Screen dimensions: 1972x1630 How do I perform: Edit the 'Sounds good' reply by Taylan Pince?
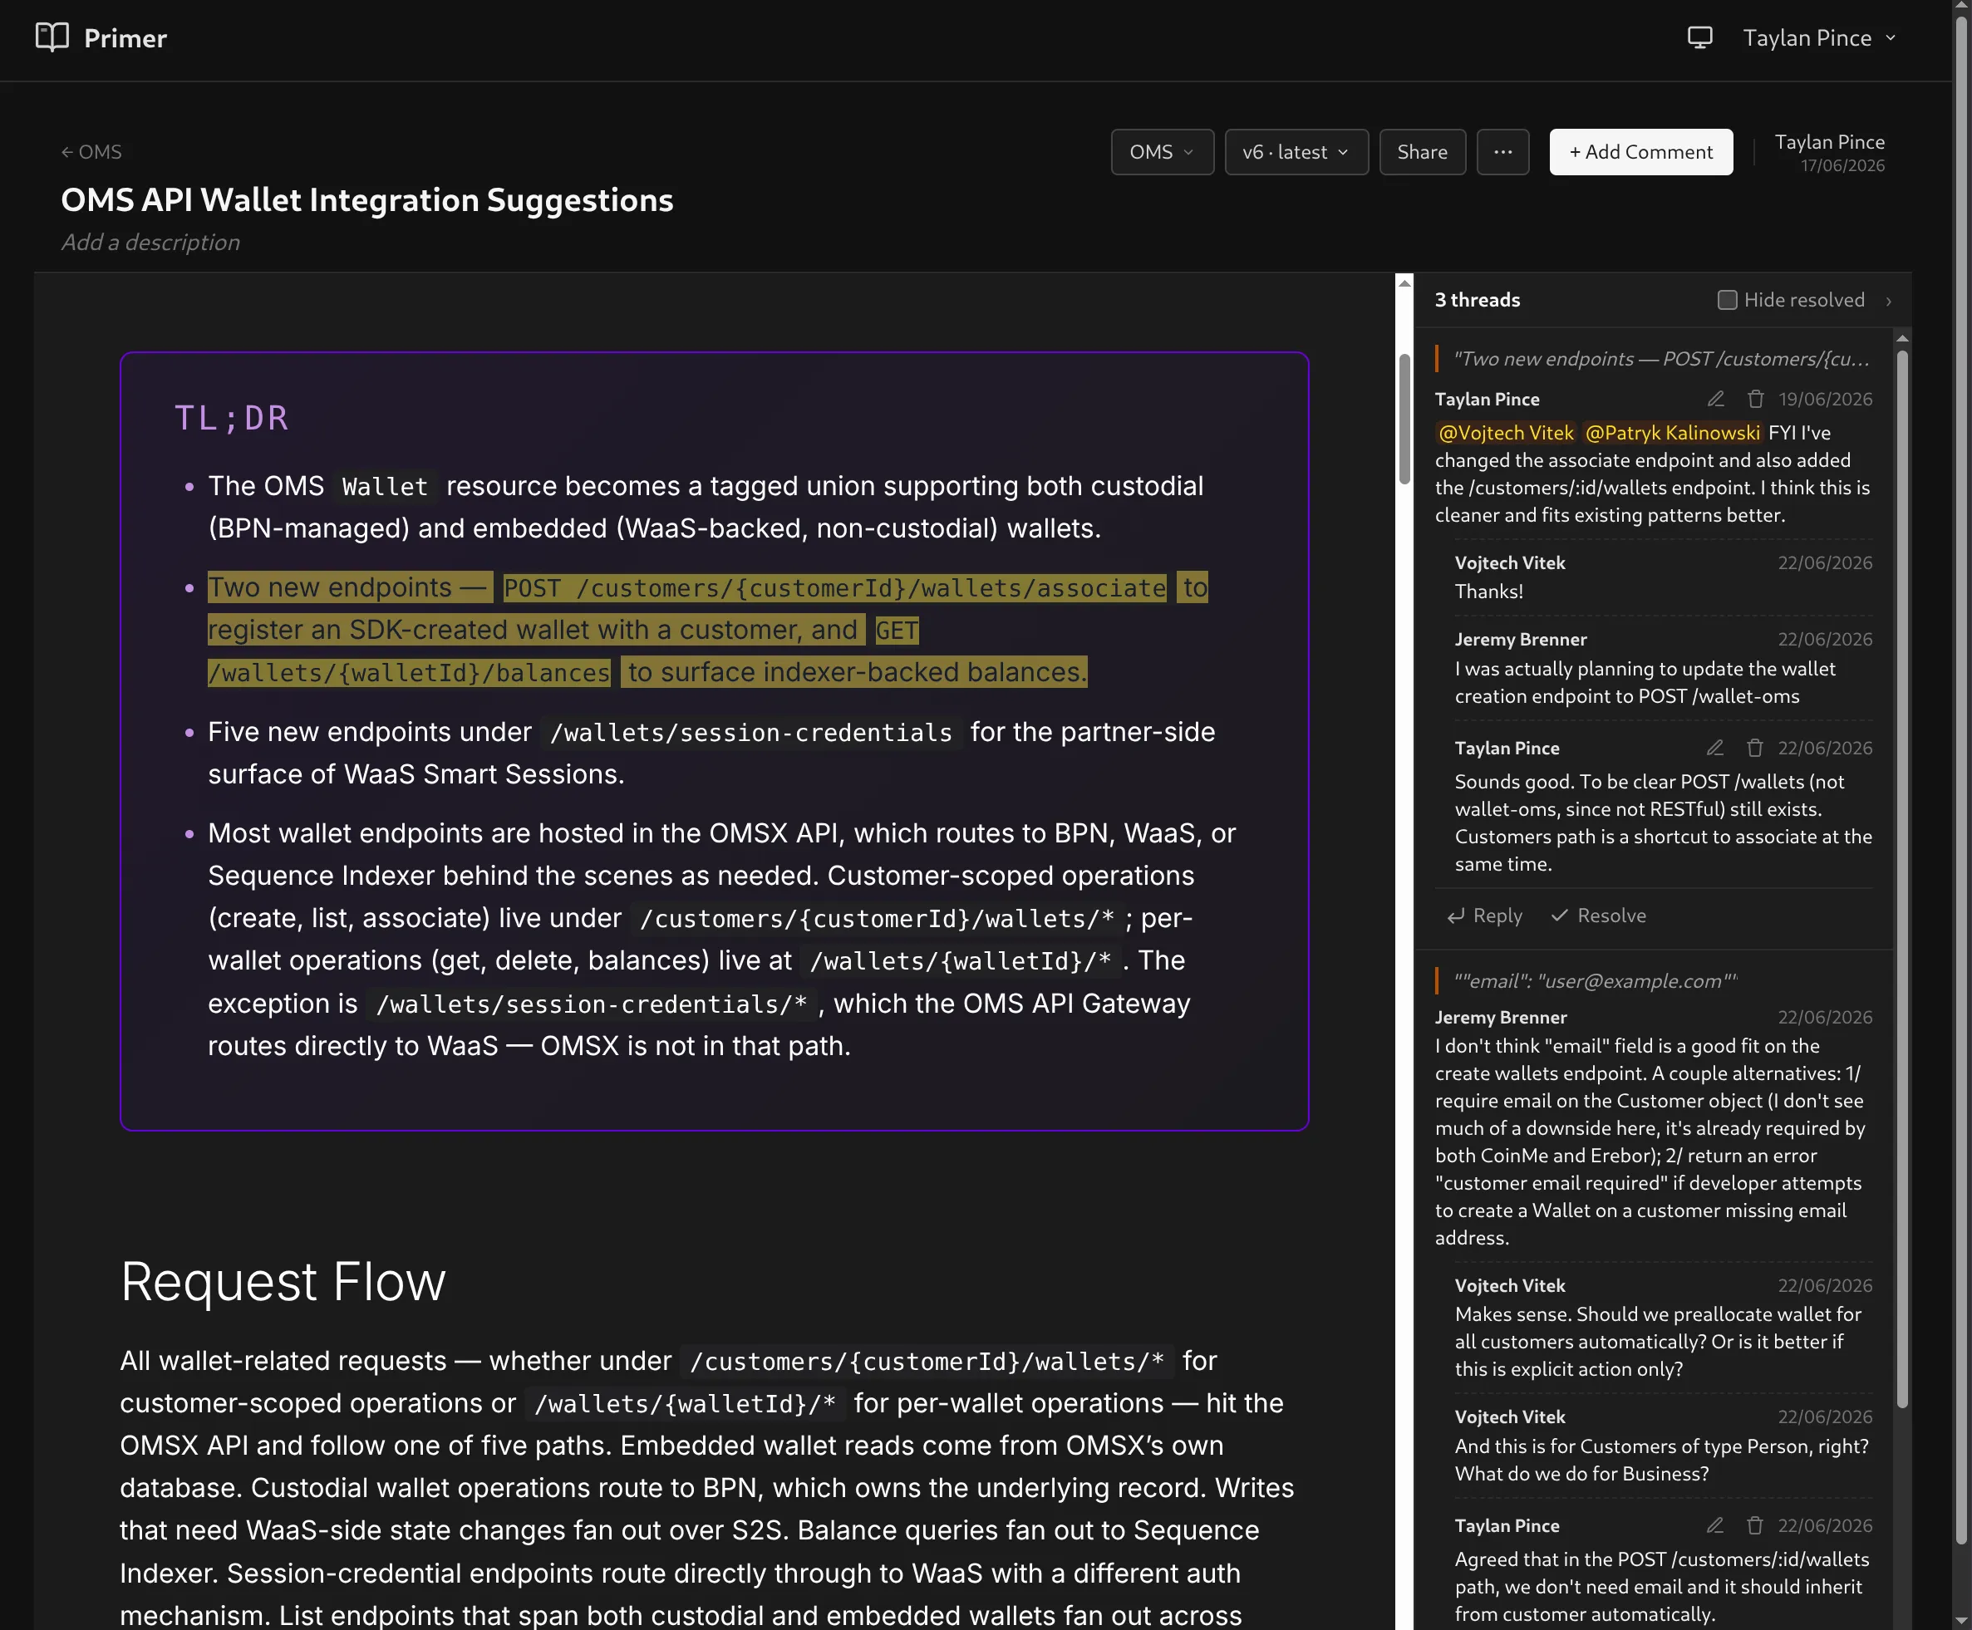1714,749
